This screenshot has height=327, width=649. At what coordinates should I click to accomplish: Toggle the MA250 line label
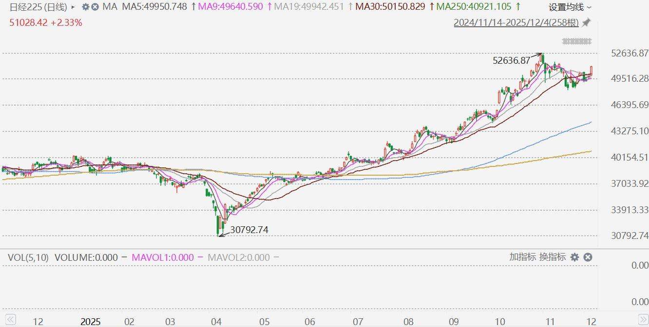point(474,7)
